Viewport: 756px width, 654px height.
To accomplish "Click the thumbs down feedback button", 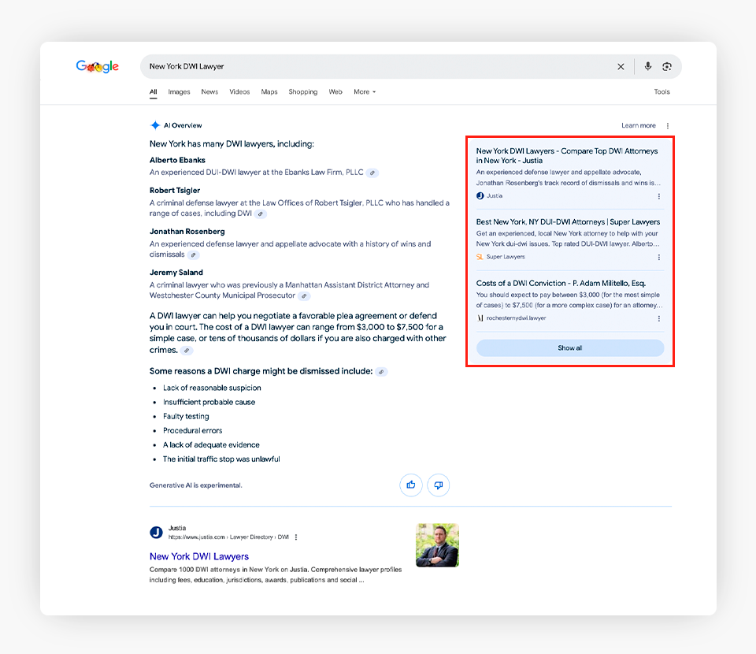I will coord(439,485).
